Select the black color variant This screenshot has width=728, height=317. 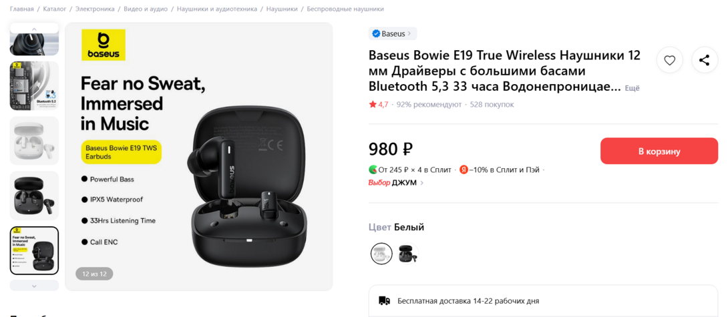click(x=408, y=254)
